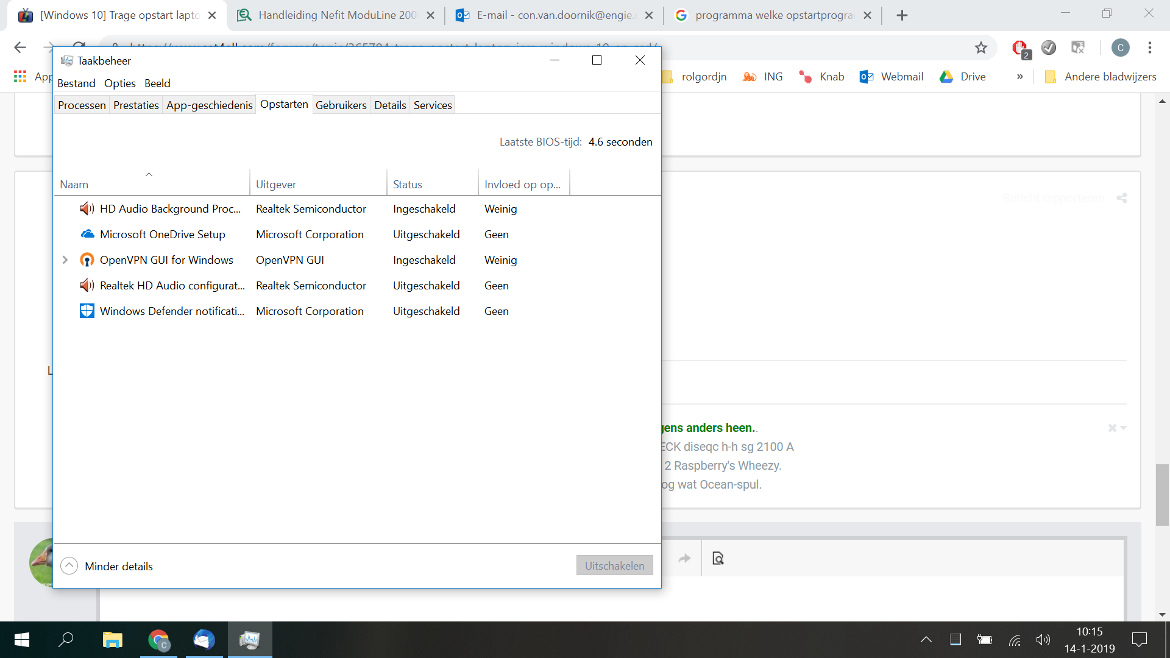
Task: Sort startup list by Uitgever column
Action: [318, 183]
